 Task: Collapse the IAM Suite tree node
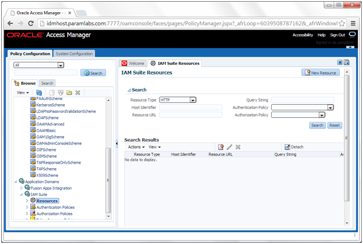[x=21, y=194]
